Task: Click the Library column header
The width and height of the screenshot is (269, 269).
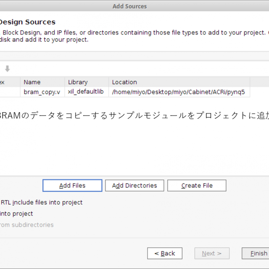Action: [86, 82]
